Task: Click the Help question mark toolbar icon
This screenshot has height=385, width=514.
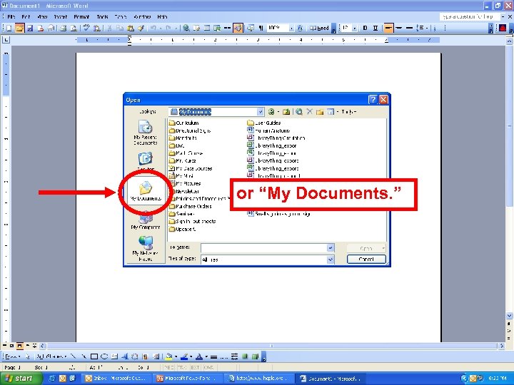Action: click(300, 28)
